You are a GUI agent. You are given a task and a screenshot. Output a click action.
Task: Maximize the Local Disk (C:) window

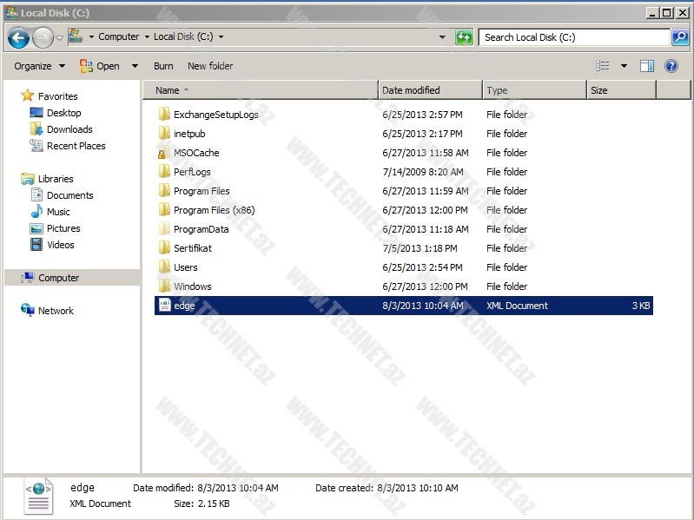pos(666,13)
